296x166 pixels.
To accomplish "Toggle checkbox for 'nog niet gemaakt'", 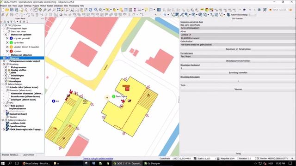I will point(7,38).
